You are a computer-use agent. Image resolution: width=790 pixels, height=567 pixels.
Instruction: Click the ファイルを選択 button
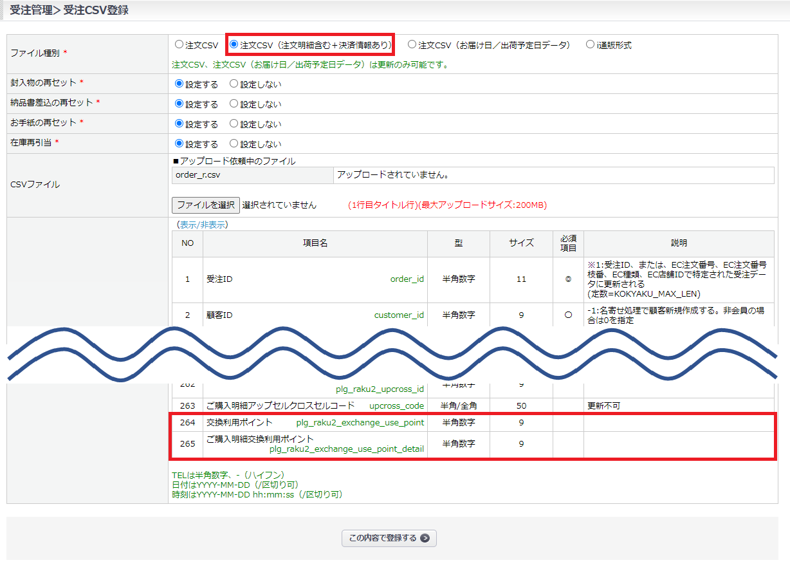pyautogui.click(x=206, y=205)
